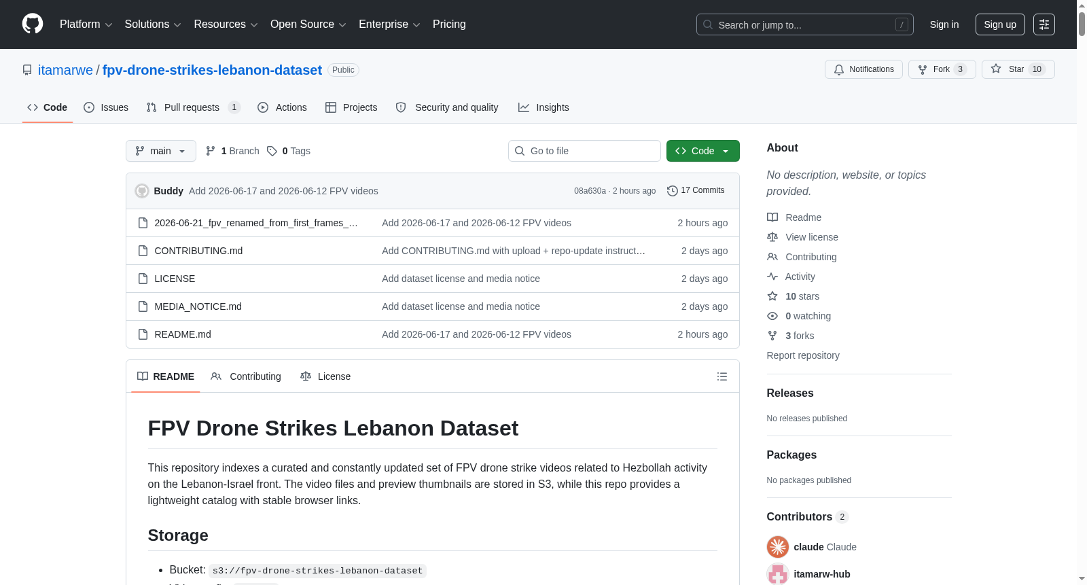The width and height of the screenshot is (1087, 585).
Task: Click the Search or jump to box
Action: point(805,24)
